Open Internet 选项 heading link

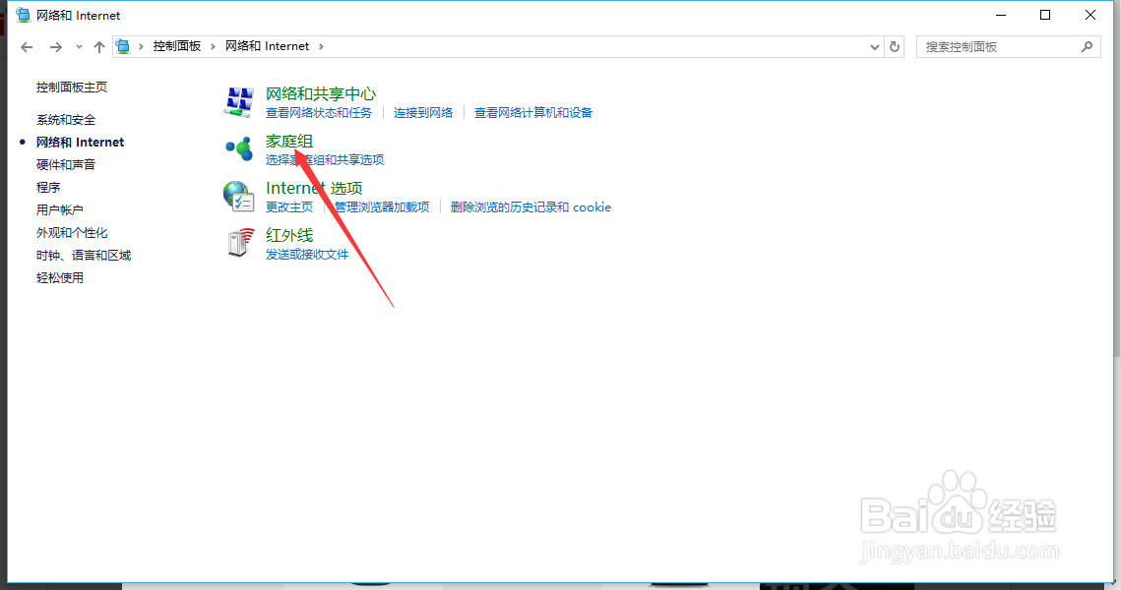pyautogui.click(x=314, y=188)
